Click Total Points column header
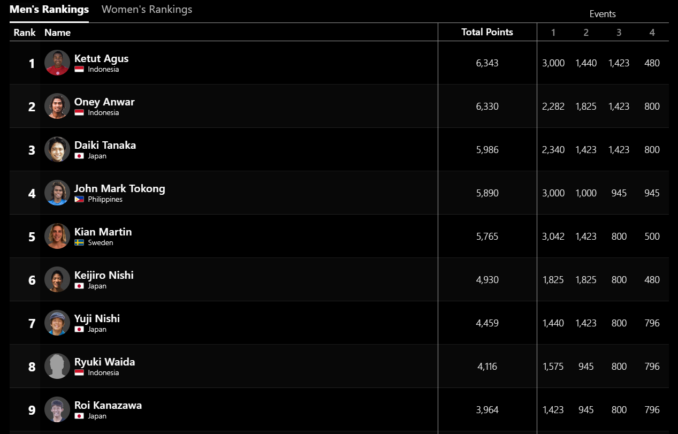678x434 pixels. click(487, 32)
